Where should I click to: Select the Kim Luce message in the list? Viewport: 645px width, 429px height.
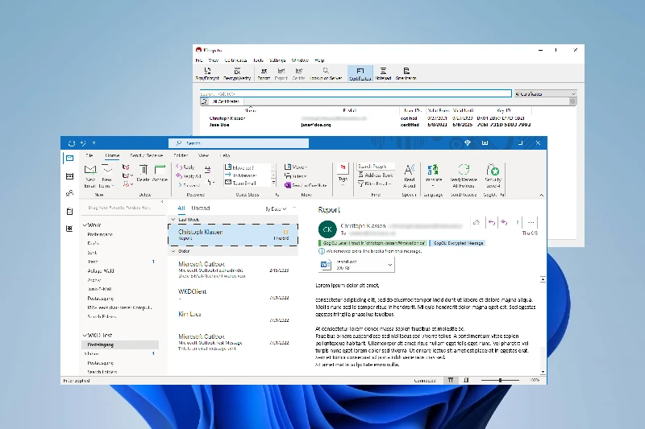[x=233, y=317]
